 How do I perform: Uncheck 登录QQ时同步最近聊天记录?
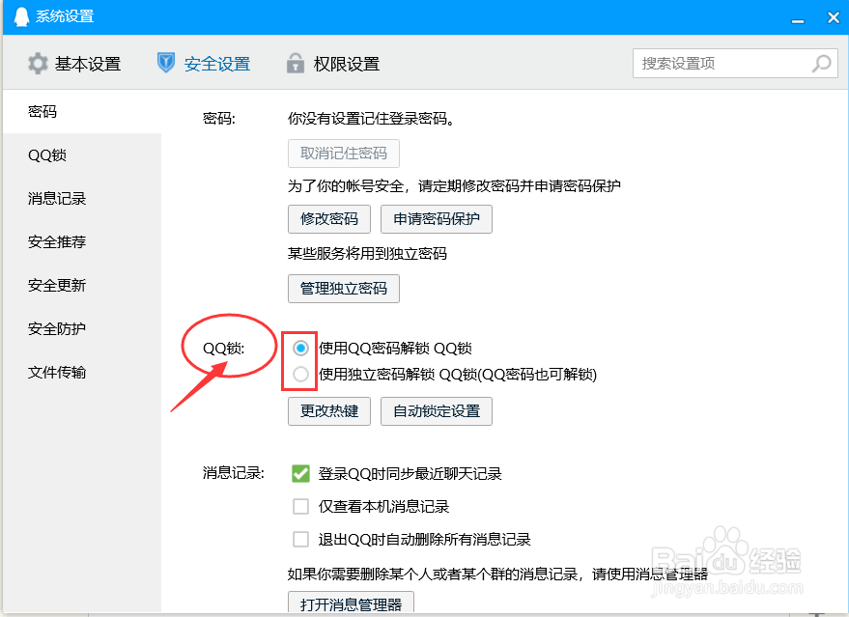pyautogui.click(x=300, y=473)
